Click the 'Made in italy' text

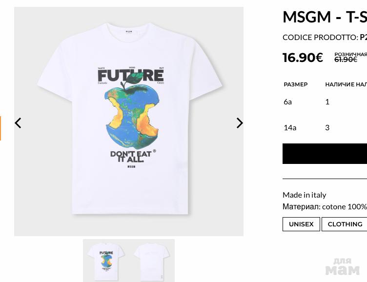(x=305, y=195)
